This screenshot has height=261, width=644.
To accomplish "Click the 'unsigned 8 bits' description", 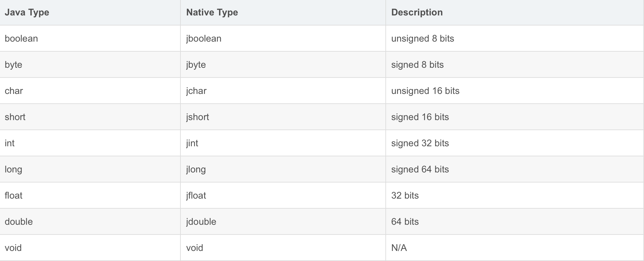I will tap(422, 39).
